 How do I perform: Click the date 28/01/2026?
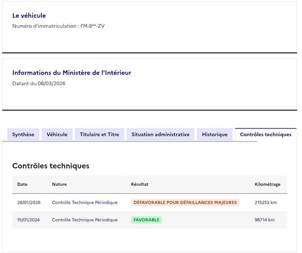coord(29,202)
